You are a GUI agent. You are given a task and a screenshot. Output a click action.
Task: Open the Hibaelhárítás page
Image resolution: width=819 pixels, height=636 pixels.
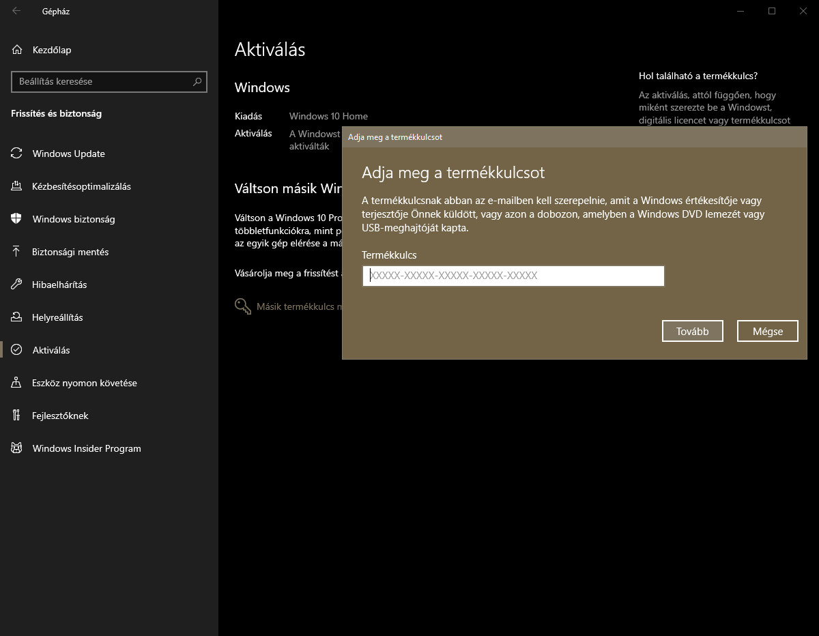(x=109, y=285)
